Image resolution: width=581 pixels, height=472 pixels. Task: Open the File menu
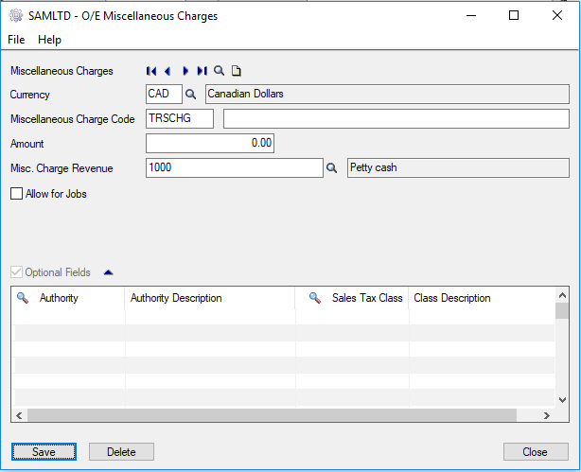(16, 40)
